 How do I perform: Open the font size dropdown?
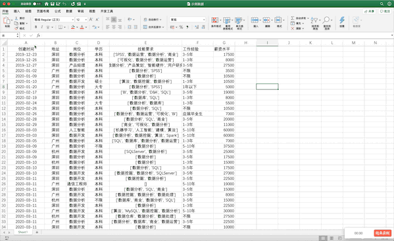click(82, 20)
